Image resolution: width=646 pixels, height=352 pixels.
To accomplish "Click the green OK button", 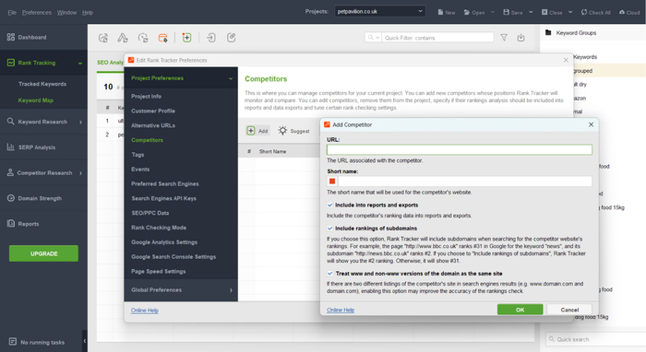I will (x=520, y=310).
